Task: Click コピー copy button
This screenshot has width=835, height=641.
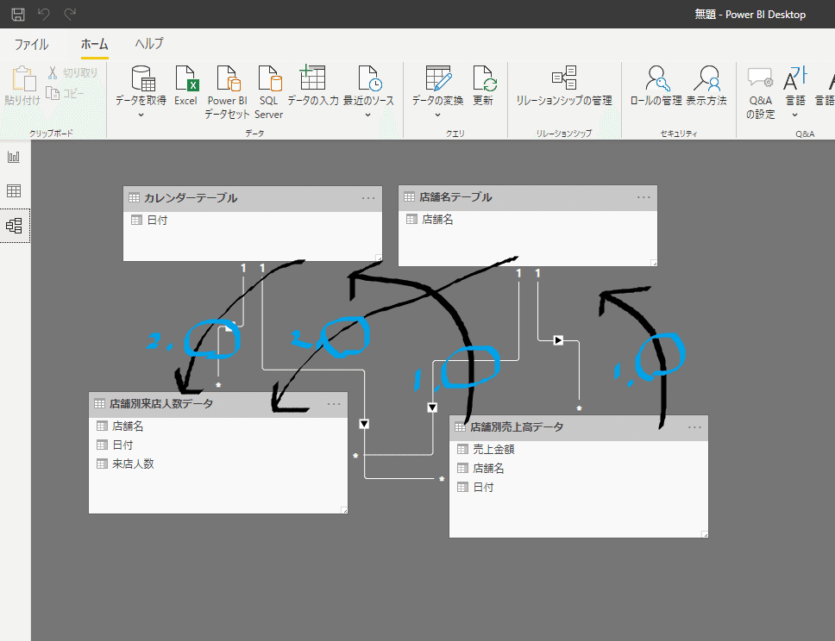Action: point(65,94)
